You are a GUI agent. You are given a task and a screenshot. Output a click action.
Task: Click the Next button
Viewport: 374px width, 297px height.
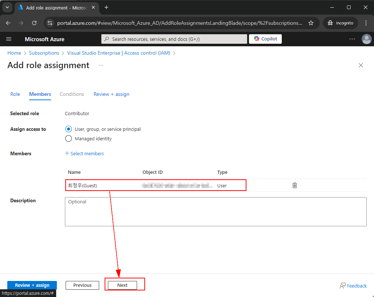(122, 285)
